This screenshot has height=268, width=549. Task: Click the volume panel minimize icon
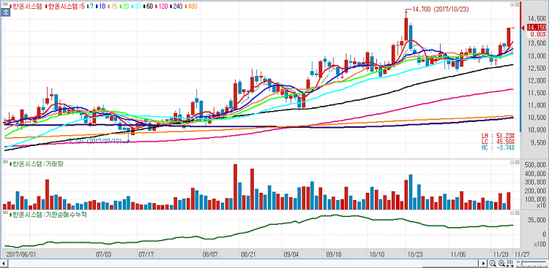pyautogui.click(x=512, y=162)
